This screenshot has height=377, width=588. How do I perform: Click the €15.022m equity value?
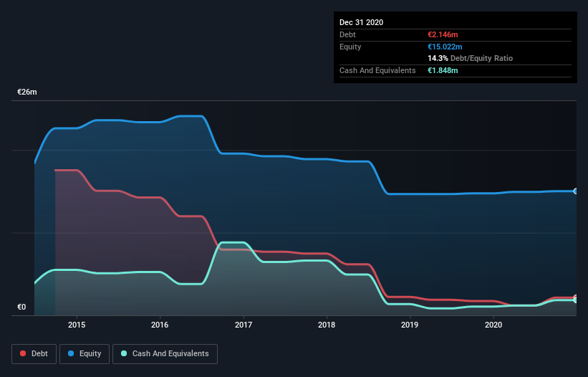point(445,47)
